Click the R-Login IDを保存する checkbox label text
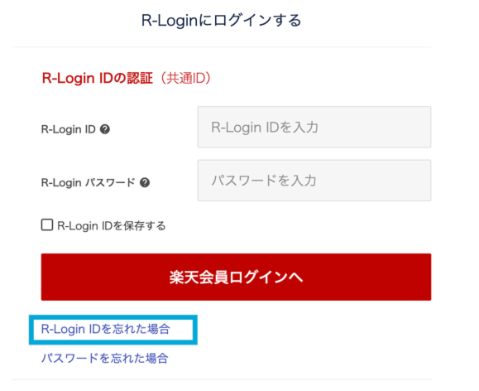Image resolution: width=479 pixels, height=391 pixels. [112, 226]
